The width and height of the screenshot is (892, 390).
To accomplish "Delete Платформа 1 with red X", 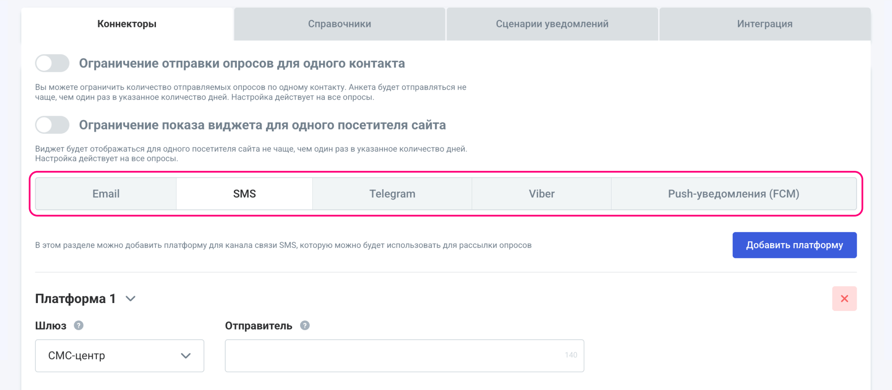I will click(x=844, y=299).
